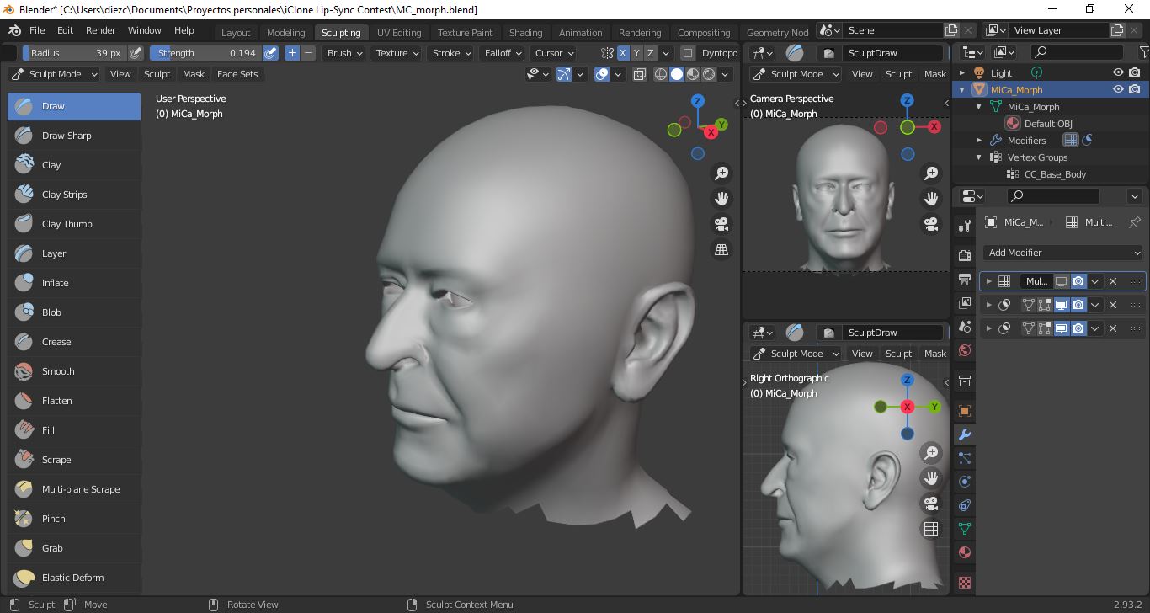
Task: Activate the Fill brush
Action: pos(74,430)
